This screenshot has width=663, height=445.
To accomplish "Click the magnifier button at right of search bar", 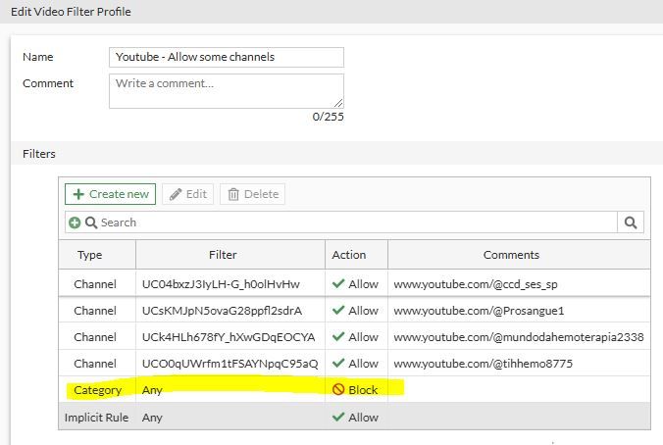I will [631, 222].
